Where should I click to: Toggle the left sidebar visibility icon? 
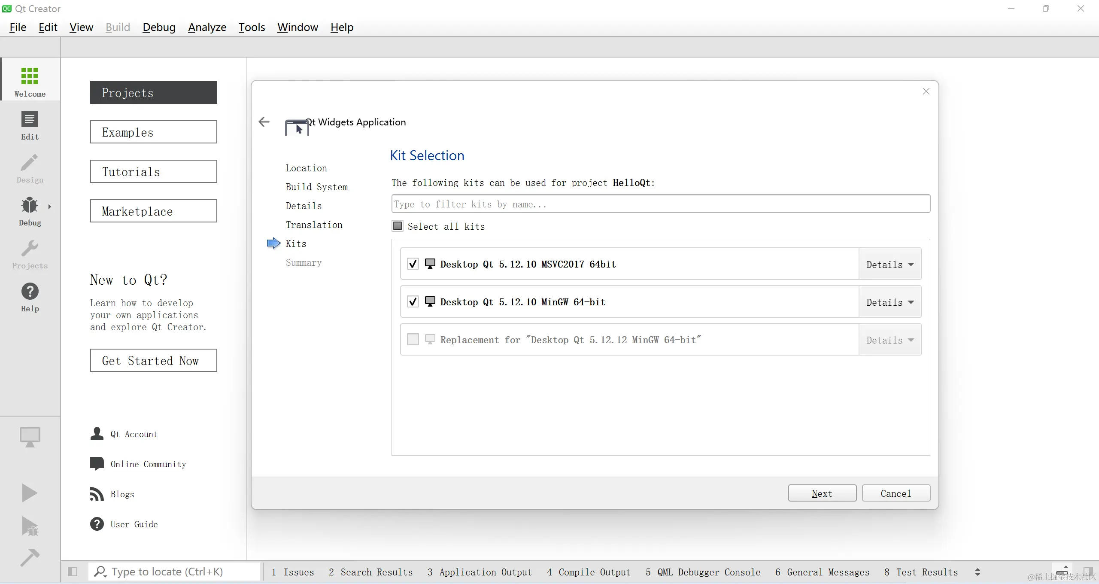click(x=73, y=572)
